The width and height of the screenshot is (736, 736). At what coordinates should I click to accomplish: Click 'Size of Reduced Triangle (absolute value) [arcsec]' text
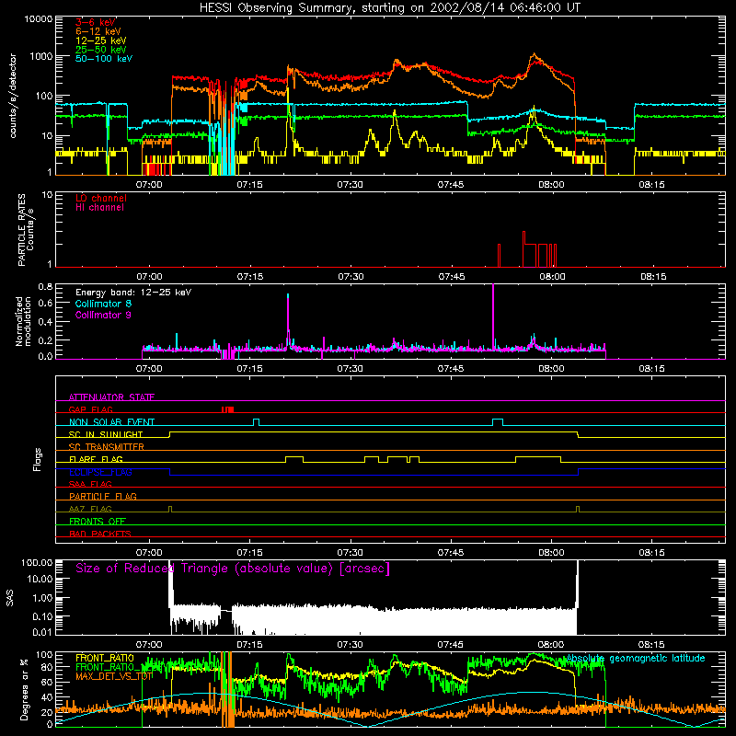[x=233, y=569]
